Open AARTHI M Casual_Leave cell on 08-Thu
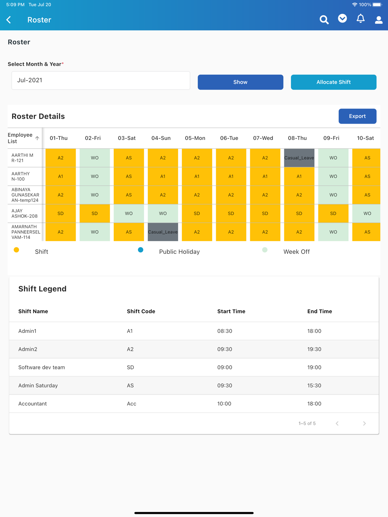Screen dimensions: 388x517 pos(299,158)
